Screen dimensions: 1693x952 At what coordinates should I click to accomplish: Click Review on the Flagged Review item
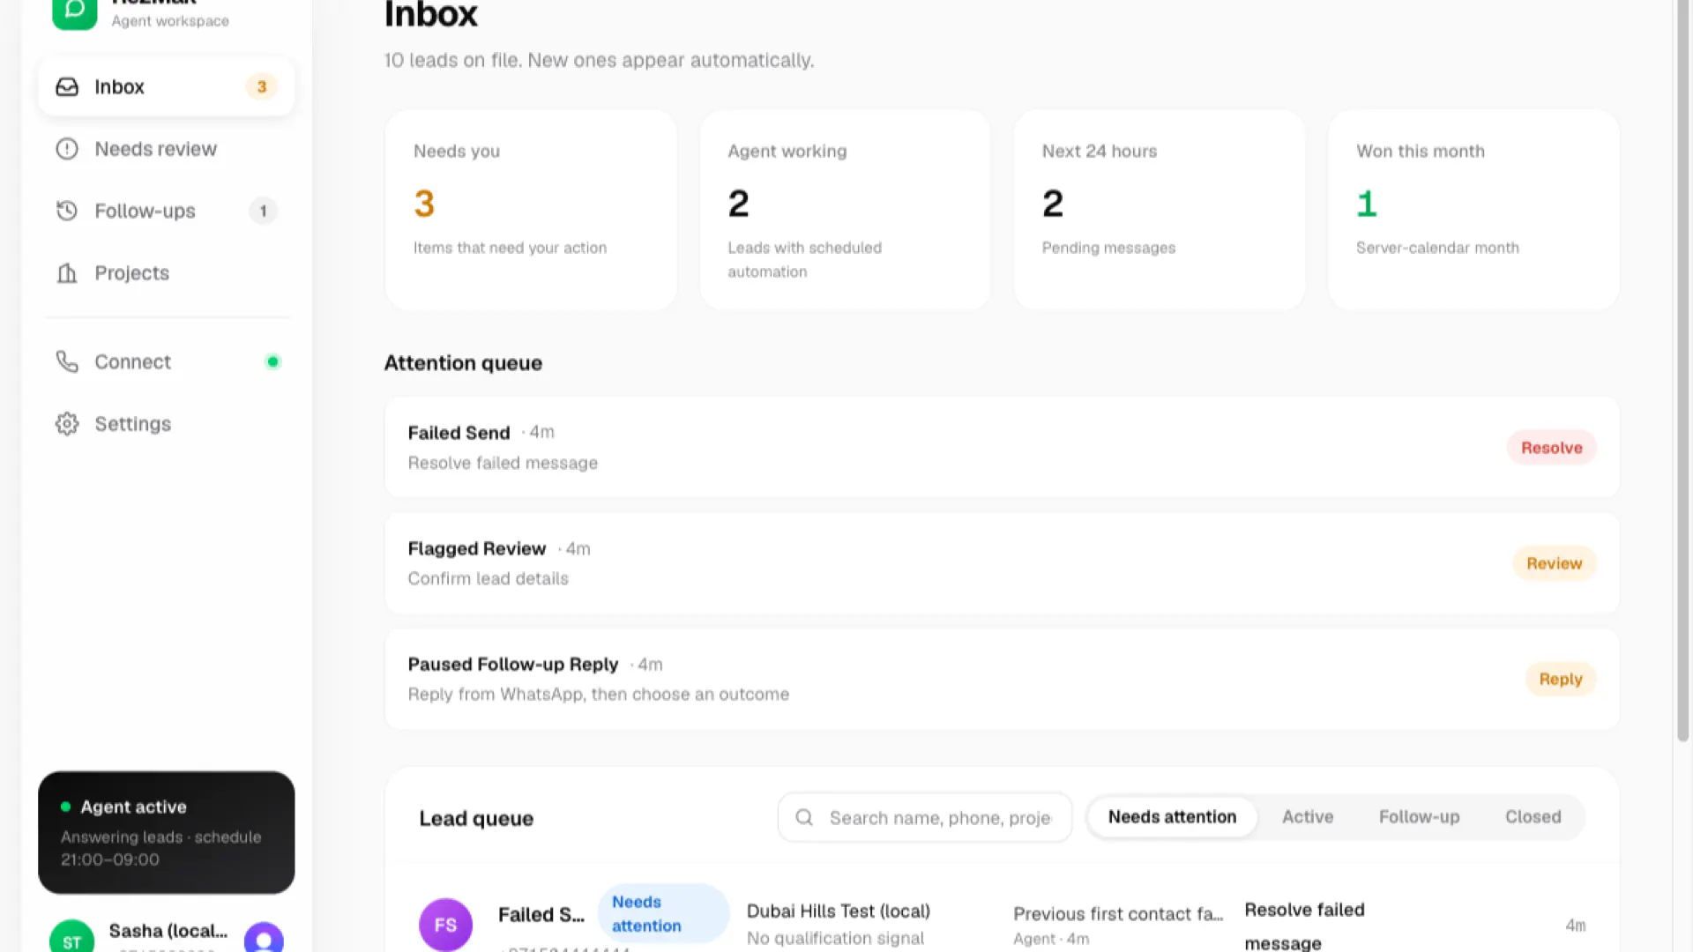pos(1554,563)
